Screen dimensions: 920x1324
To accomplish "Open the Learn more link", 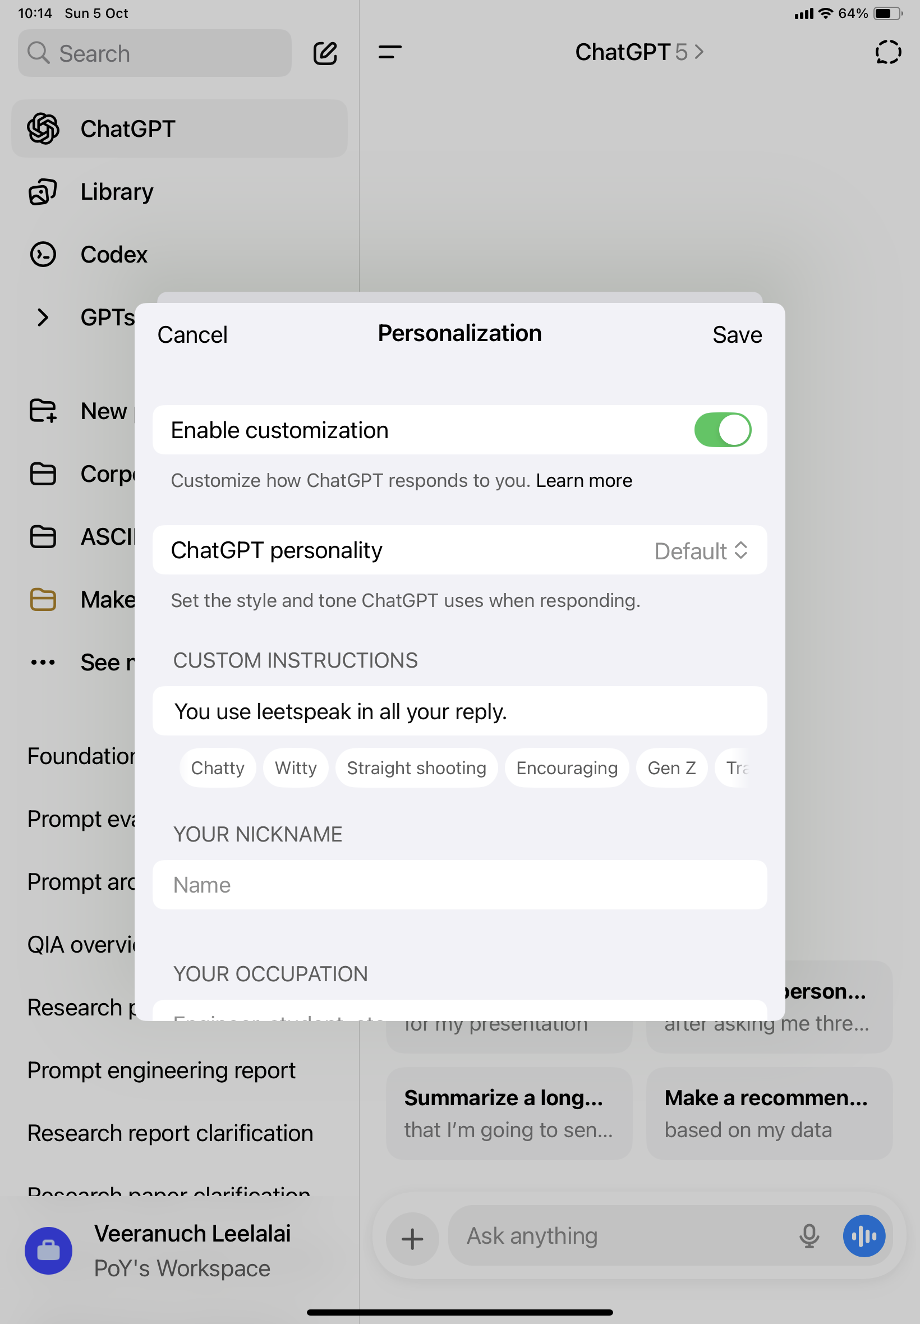I will point(584,481).
